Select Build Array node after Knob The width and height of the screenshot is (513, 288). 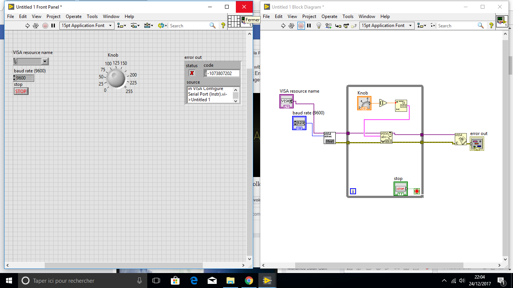(x=383, y=103)
